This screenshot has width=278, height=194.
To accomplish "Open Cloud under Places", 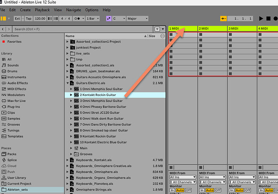I will [x=12, y=166].
